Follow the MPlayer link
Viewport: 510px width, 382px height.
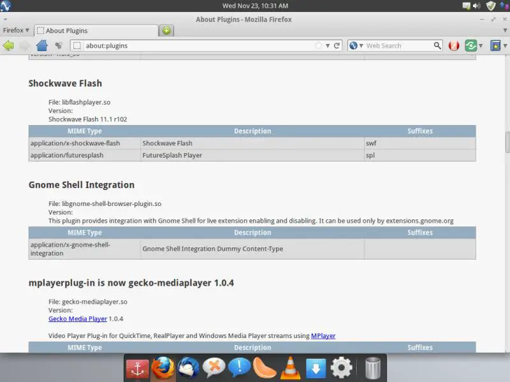click(323, 336)
